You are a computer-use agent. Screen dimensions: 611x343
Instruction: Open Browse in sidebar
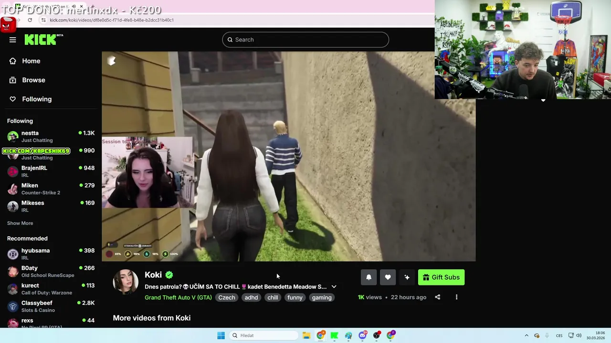[33, 80]
